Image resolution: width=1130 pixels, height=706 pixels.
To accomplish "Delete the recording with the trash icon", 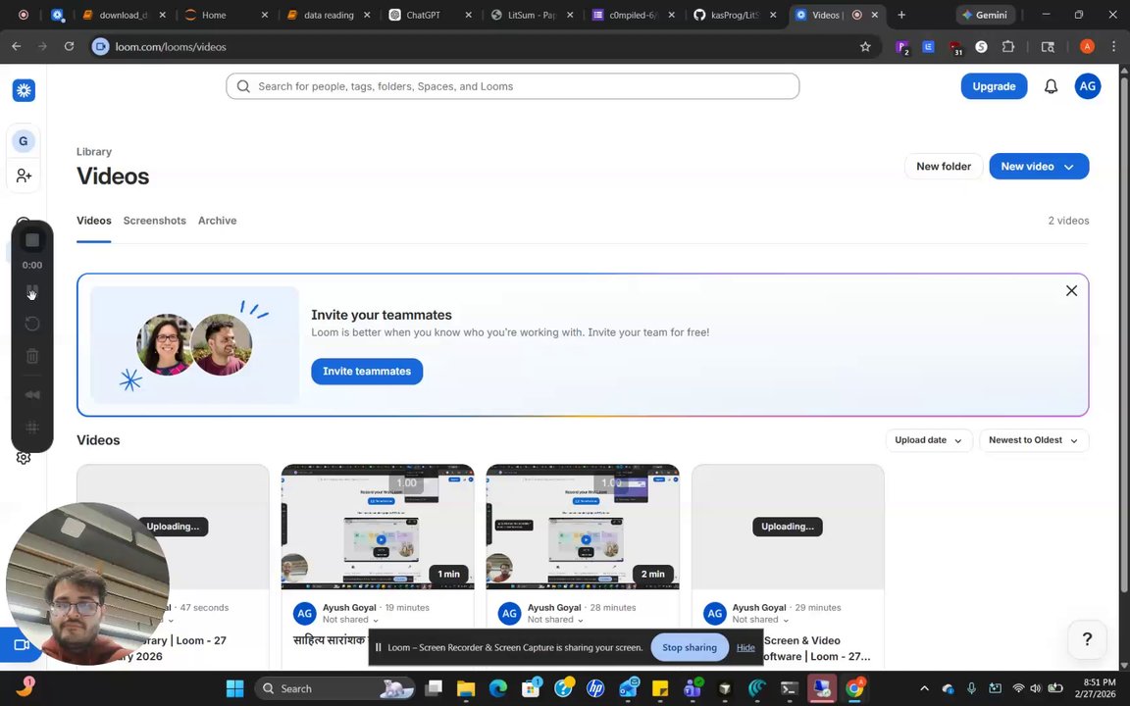I will pyautogui.click(x=32, y=356).
